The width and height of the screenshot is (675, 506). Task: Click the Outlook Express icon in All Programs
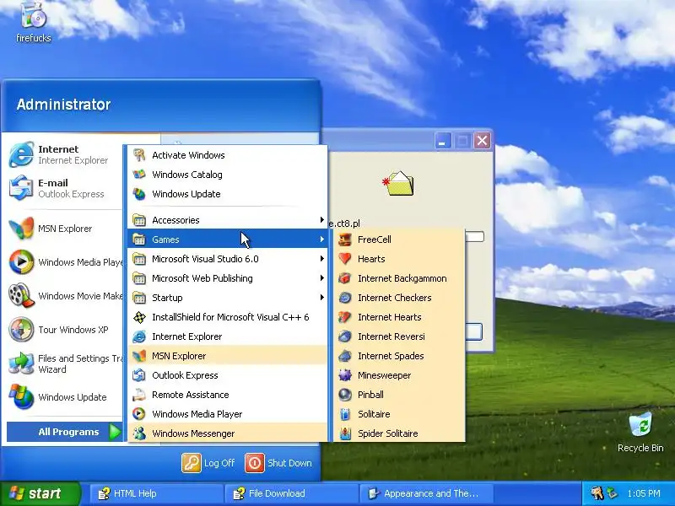[139, 375]
